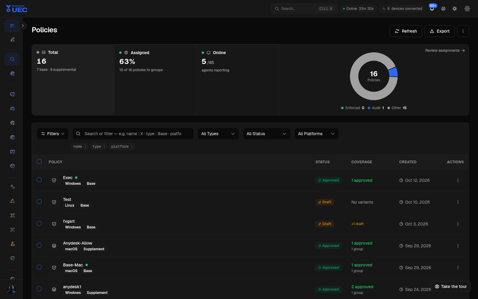This screenshot has height=299, width=478.
Task: Click the layers icon of Anydesk-Allow row
Action: click(54, 246)
